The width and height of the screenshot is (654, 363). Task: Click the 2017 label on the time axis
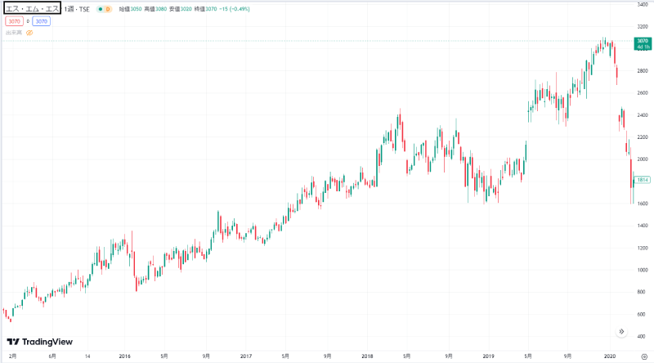pyautogui.click(x=246, y=356)
